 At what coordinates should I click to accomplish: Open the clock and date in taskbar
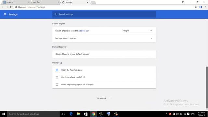tap(201, 114)
